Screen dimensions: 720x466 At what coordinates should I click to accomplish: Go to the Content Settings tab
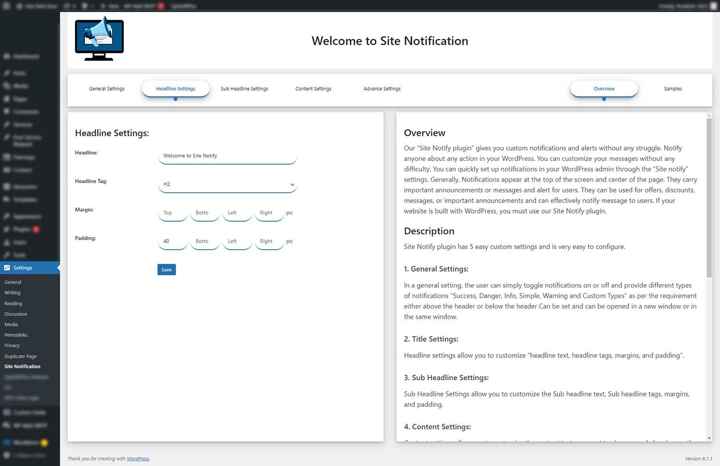313,89
